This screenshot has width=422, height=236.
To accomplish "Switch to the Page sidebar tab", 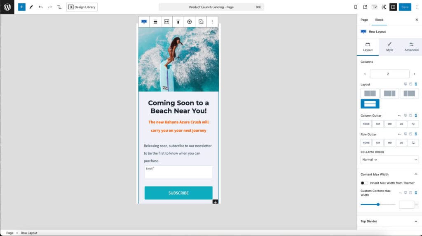I will (x=364, y=20).
